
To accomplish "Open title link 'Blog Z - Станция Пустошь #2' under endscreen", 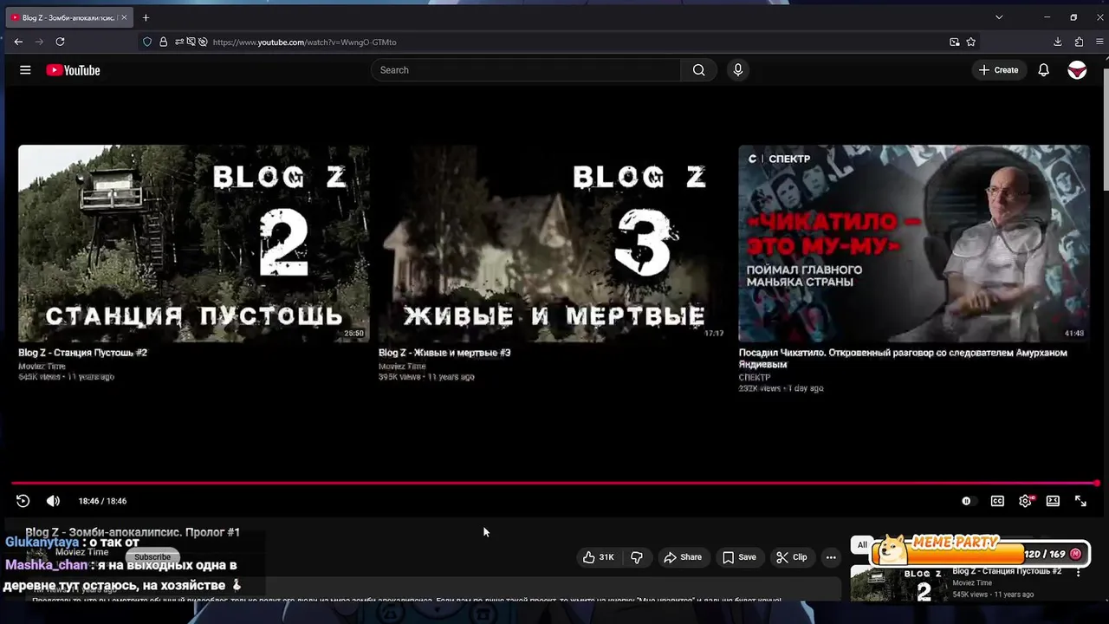I will click(x=83, y=353).
